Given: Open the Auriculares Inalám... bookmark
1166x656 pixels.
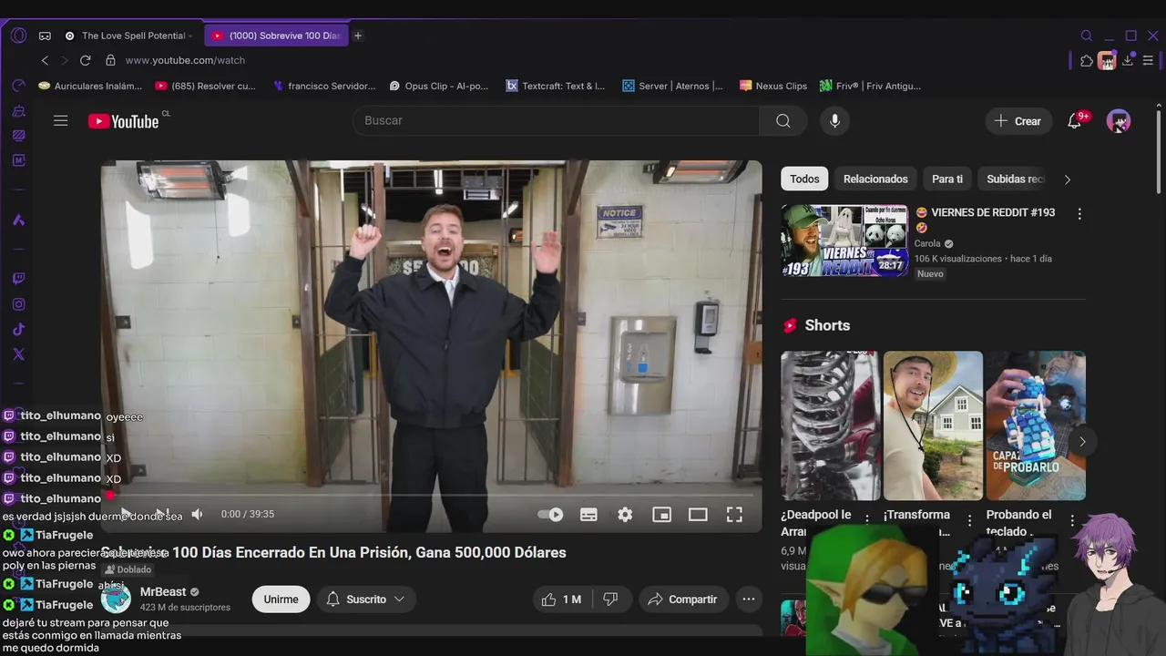Looking at the screenshot, I should pos(90,86).
